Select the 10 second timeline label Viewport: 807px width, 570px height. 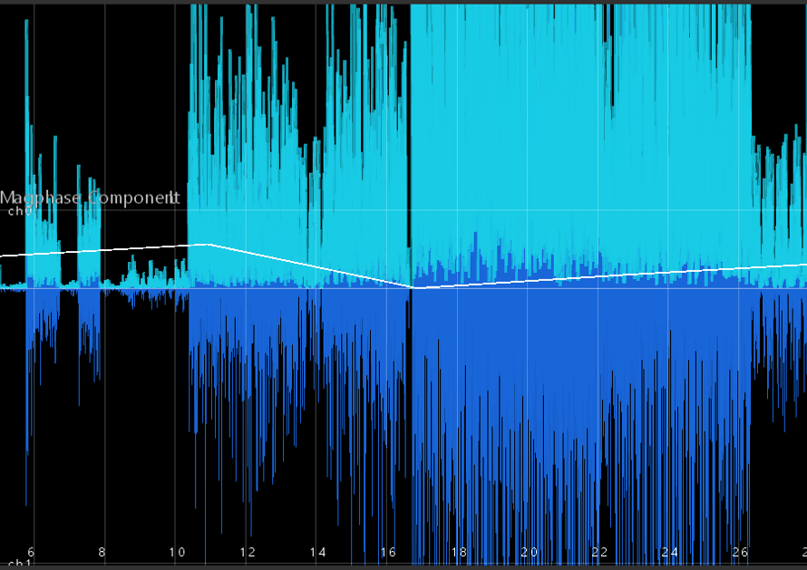tap(177, 552)
